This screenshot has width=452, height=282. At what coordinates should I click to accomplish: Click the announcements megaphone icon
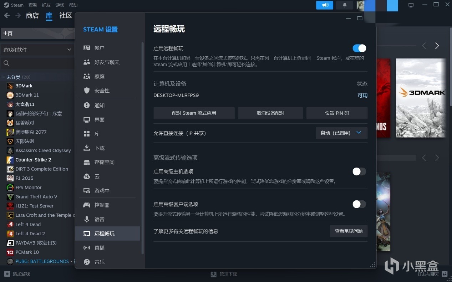click(325, 5)
